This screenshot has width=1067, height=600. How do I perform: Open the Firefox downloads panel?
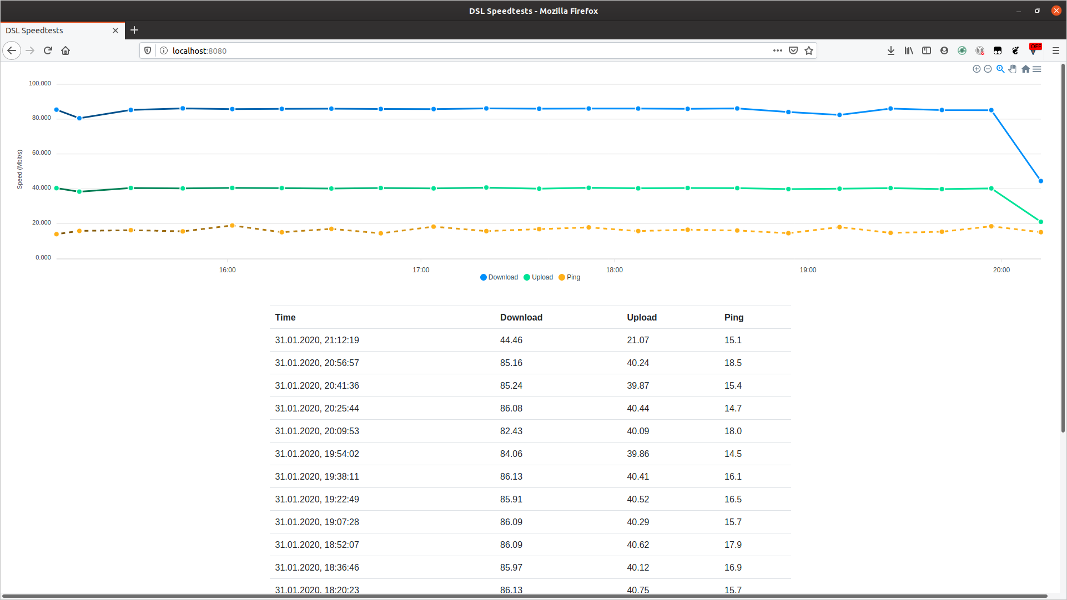(x=891, y=50)
